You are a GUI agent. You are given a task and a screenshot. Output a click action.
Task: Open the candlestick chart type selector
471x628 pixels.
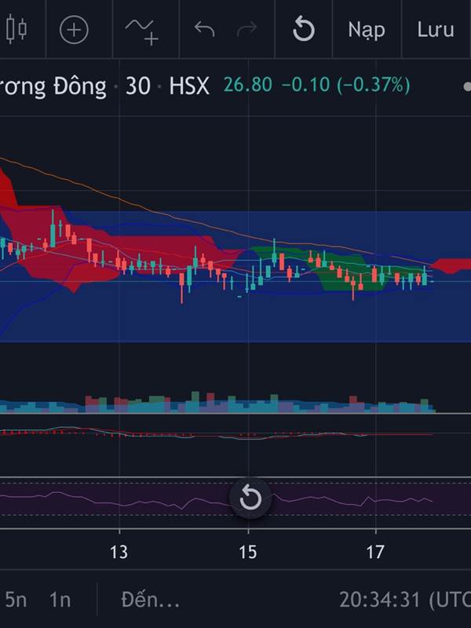point(16,29)
